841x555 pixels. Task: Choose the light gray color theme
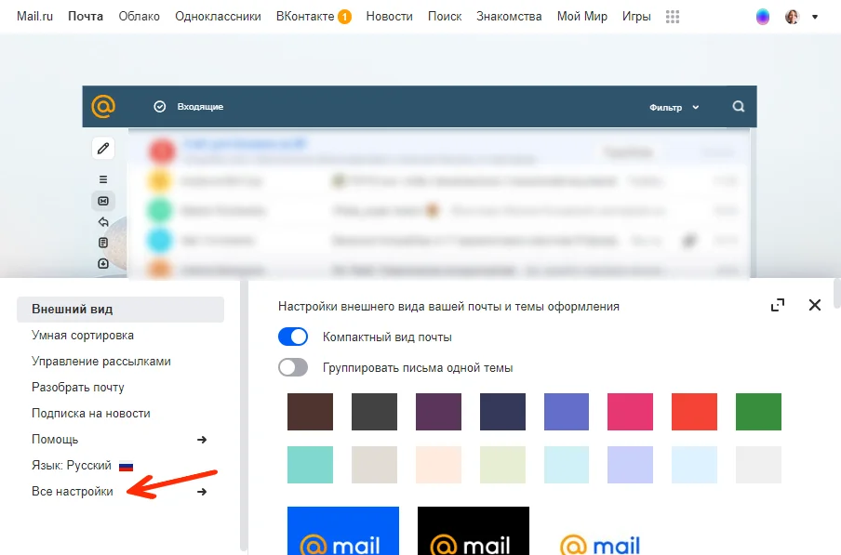pos(758,465)
